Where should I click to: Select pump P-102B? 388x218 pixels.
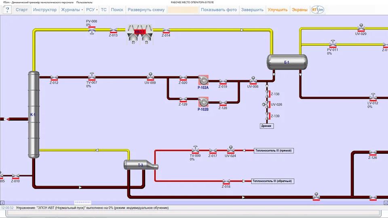[203, 102]
